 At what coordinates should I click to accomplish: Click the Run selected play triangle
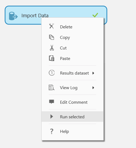pos(52,116)
